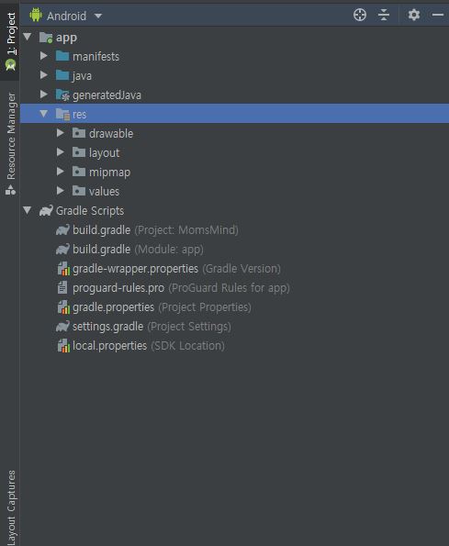
Task: Click the res resource folder icon
Action: coord(62,114)
